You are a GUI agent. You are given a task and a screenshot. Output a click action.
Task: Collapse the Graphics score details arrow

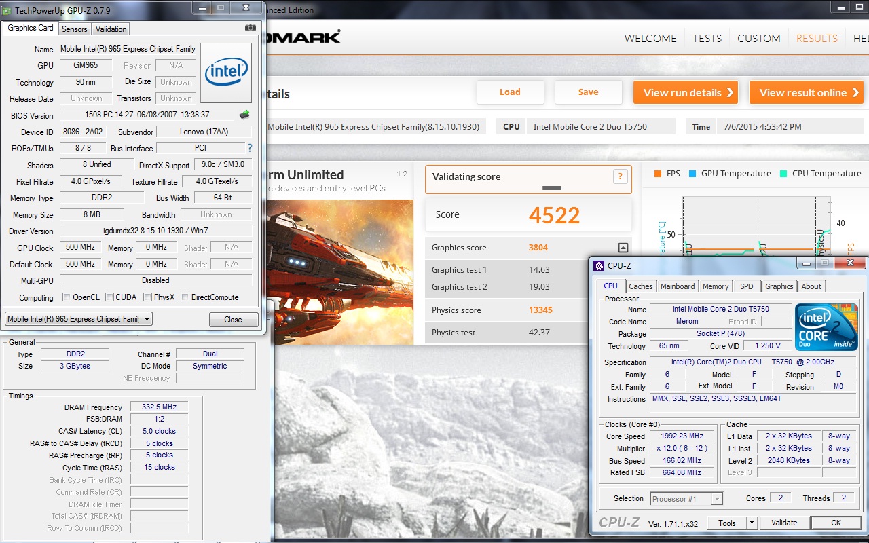[x=623, y=248]
